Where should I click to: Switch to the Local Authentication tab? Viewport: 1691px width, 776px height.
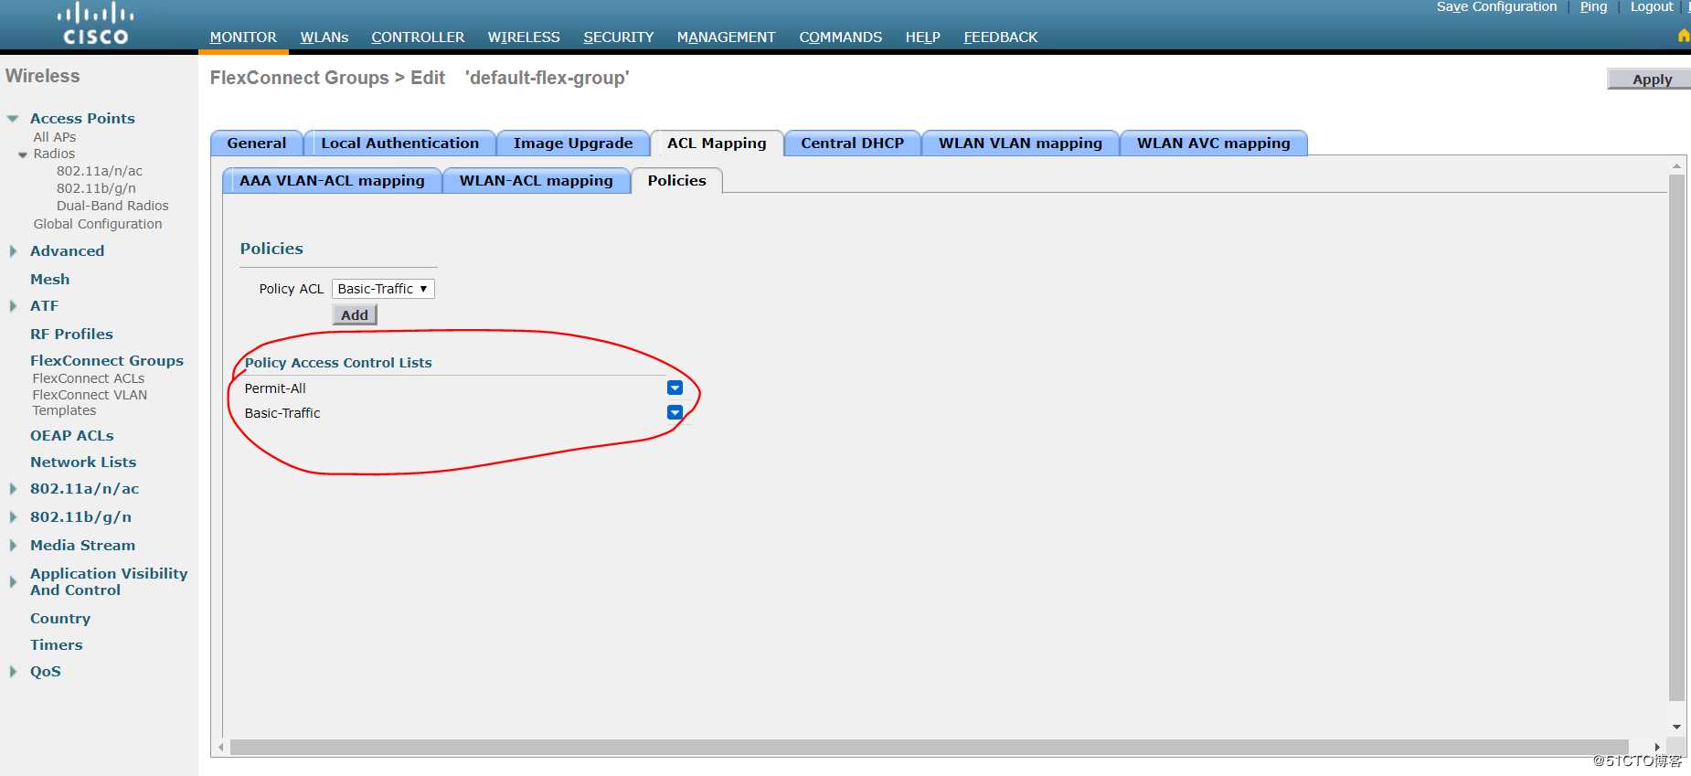[x=399, y=144]
